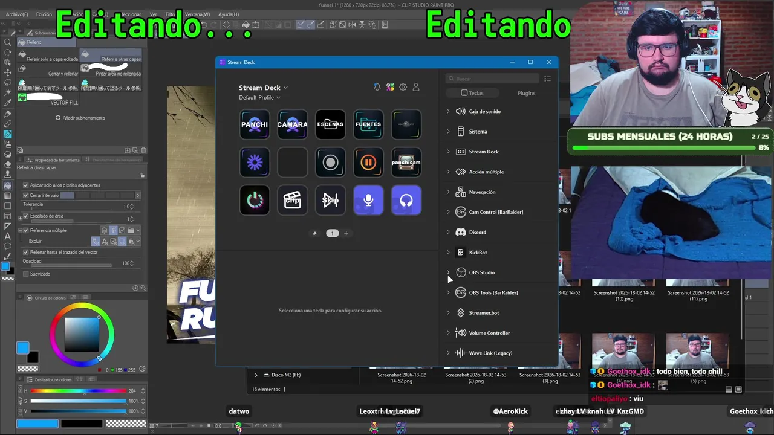Pin the current Stream Deck page
This screenshot has height=435, width=774.
314,233
